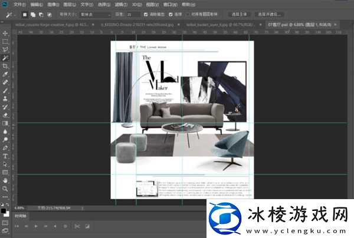Image resolution: width=354 pixels, height=238 pixels.
Task: Select the Healing Brush tool
Action: tap(5, 82)
